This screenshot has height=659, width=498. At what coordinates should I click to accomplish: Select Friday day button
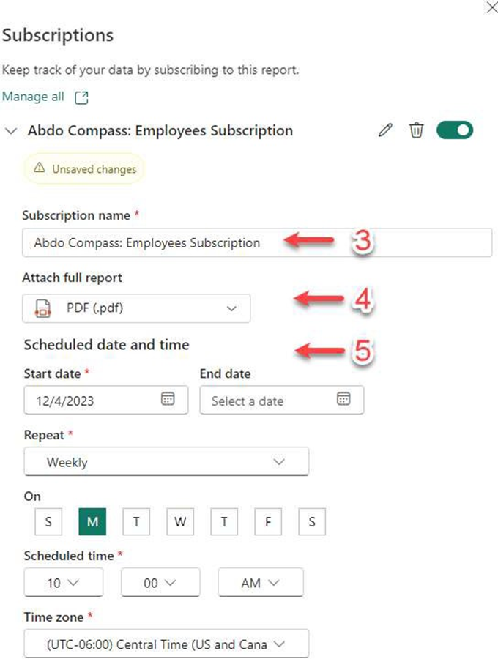pyautogui.click(x=268, y=522)
